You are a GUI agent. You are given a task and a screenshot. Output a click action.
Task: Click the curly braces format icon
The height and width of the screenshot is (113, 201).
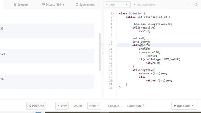196,4
